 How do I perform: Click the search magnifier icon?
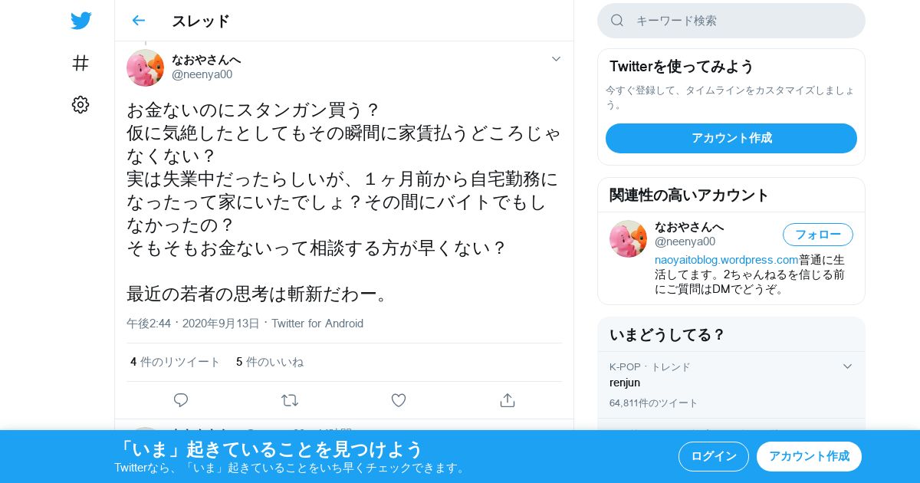click(617, 21)
